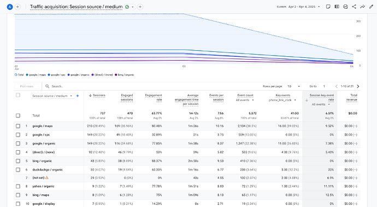The height and width of the screenshot is (207, 377).
Task: Open the Session source / medium dropdown
Action: pos(52,96)
